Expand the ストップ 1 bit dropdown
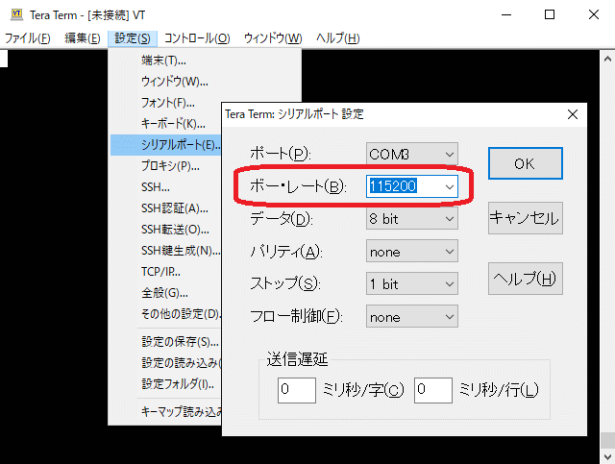 (x=412, y=284)
